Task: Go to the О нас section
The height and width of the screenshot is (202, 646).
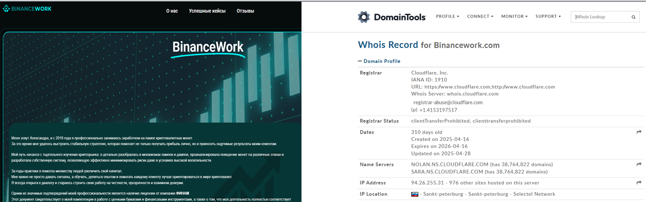Action: [172, 11]
